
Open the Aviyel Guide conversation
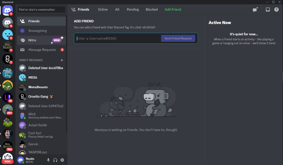coord(41,125)
